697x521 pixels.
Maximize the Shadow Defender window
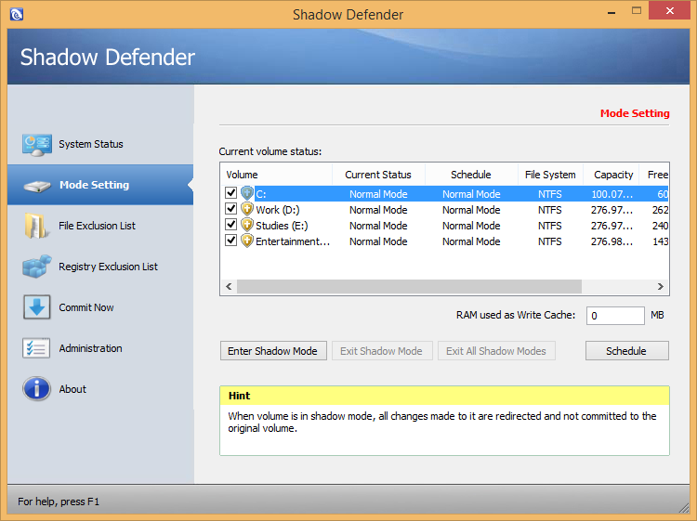tap(637, 10)
